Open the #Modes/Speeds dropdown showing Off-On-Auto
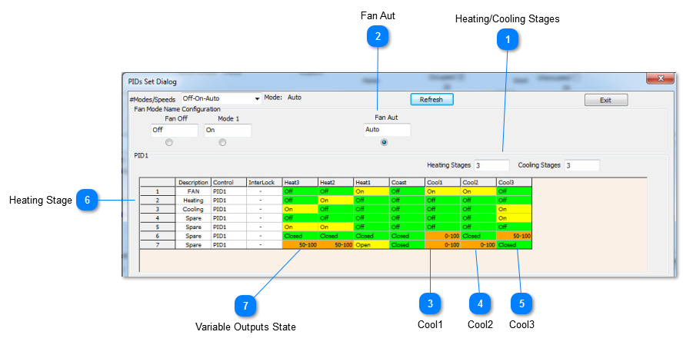Screen dimensions: 683x345 point(222,99)
